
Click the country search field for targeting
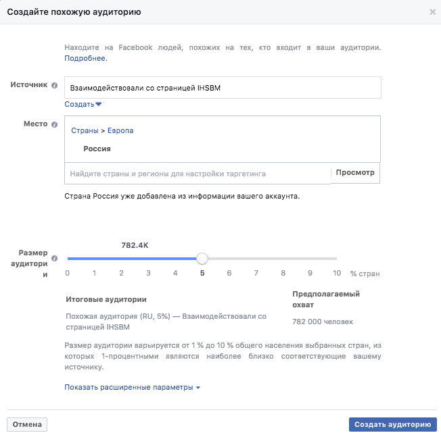pyautogui.click(x=198, y=174)
